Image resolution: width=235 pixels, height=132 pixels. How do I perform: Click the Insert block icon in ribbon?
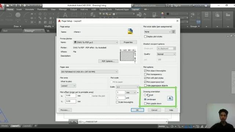point(139,15)
